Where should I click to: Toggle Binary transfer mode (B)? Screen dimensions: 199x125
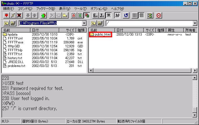point(80,15)
